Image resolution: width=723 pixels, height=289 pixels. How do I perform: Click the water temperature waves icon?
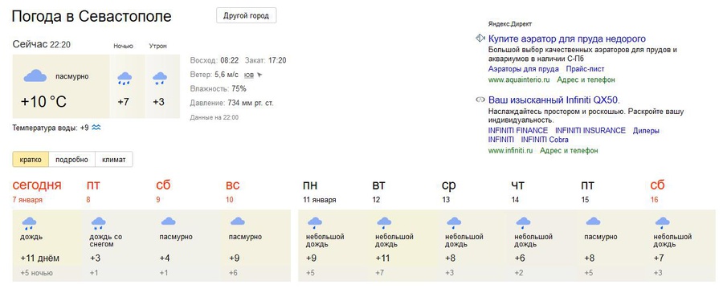(96, 127)
